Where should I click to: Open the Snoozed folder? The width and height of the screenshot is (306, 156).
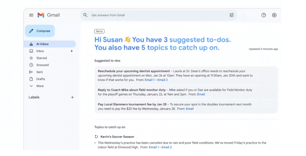click(50, 65)
